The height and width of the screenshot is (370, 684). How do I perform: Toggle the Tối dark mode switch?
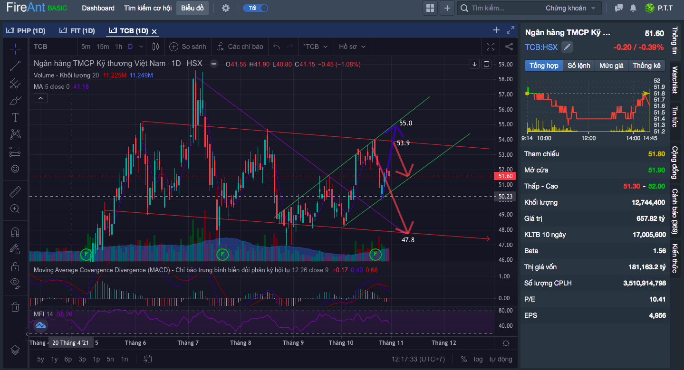[x=256, y=8]
